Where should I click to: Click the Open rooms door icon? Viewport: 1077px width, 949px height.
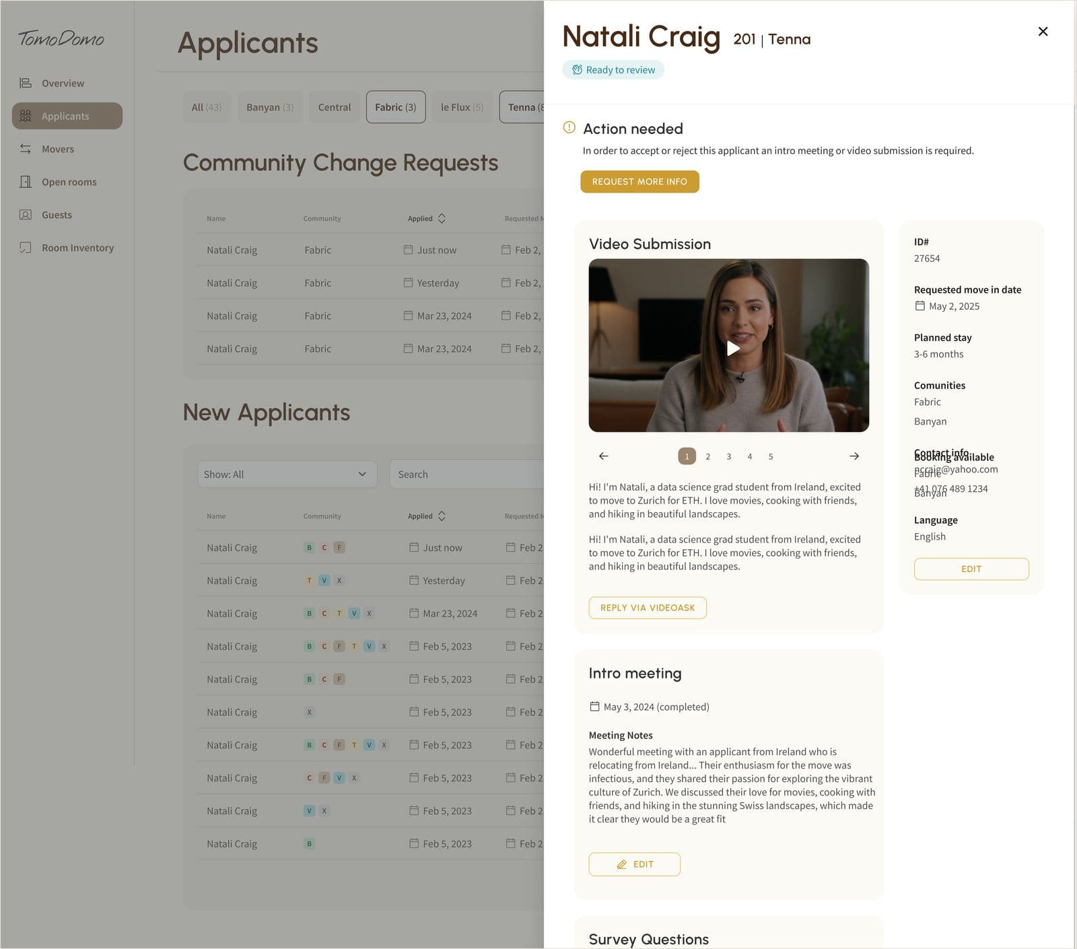tap(26, 182)
